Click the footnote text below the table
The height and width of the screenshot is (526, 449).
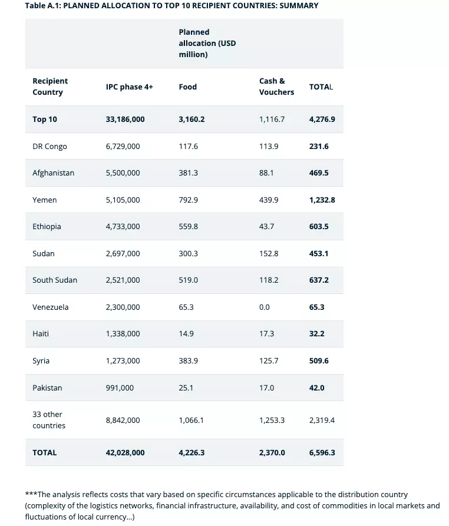232,505
